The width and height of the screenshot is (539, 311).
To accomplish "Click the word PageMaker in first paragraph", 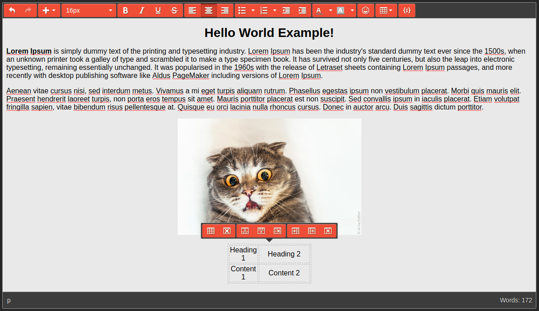I will [191, 76].
